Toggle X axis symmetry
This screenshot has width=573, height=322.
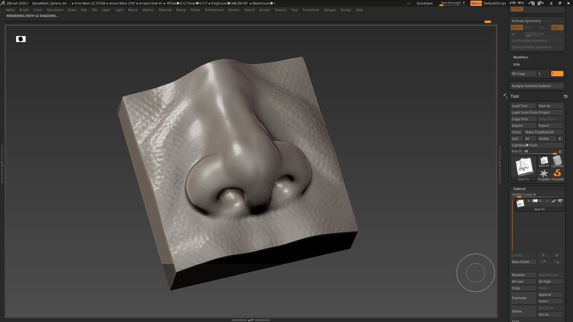pos(517,27)
